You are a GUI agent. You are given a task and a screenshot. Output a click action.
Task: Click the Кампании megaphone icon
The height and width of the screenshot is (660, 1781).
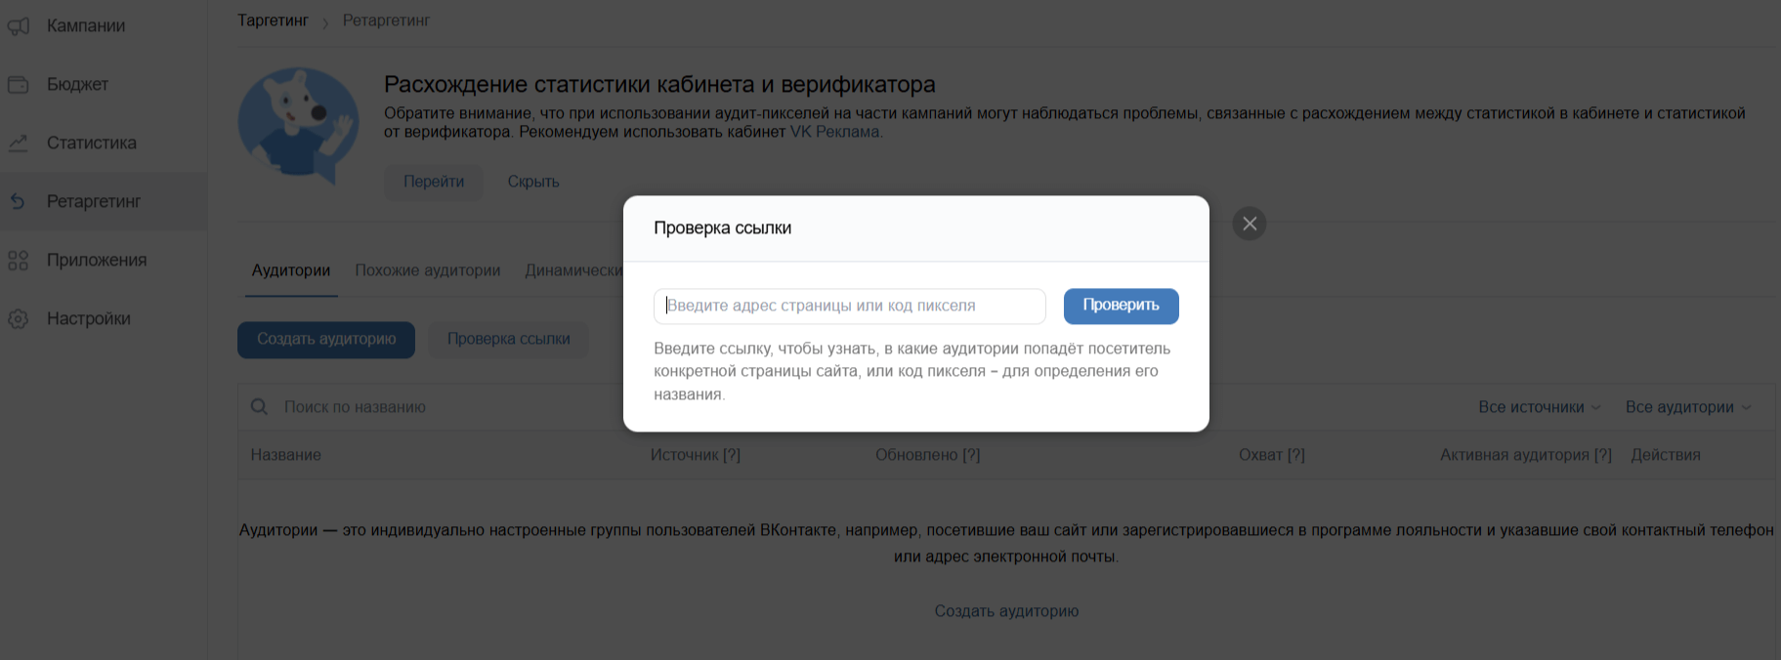coord(19,26)
